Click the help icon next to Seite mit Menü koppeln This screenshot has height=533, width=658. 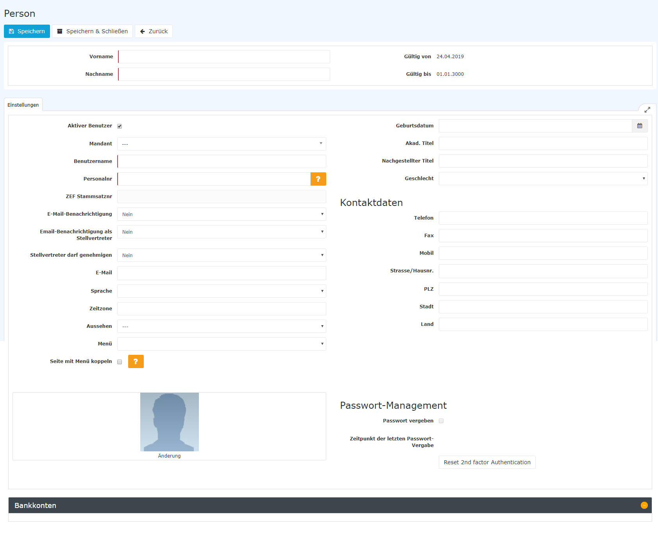tap(136, 361)
